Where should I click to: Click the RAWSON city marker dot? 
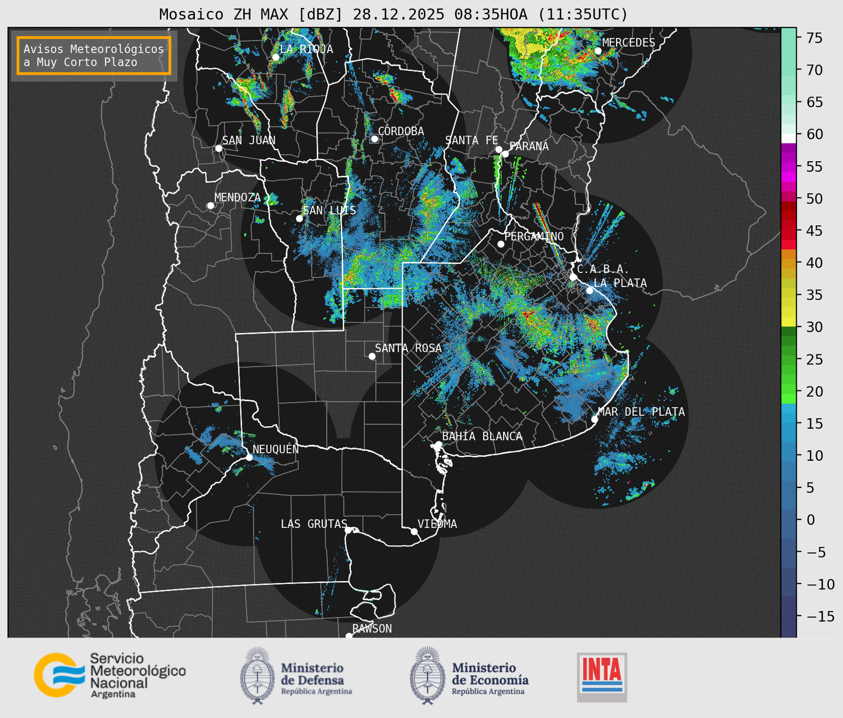pyautogui.click(x=349, y=636)
